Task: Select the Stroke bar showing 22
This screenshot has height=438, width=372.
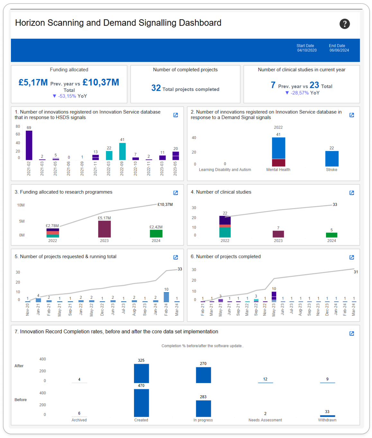Action: pos(331,159)
